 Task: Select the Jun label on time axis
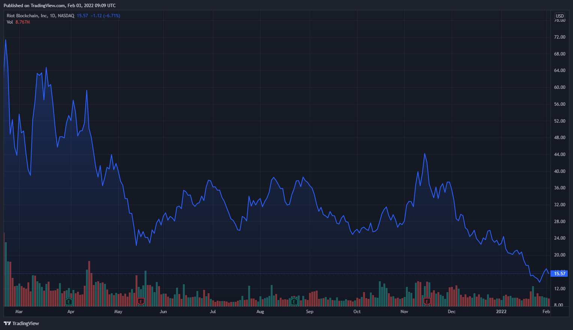(163, 312)
